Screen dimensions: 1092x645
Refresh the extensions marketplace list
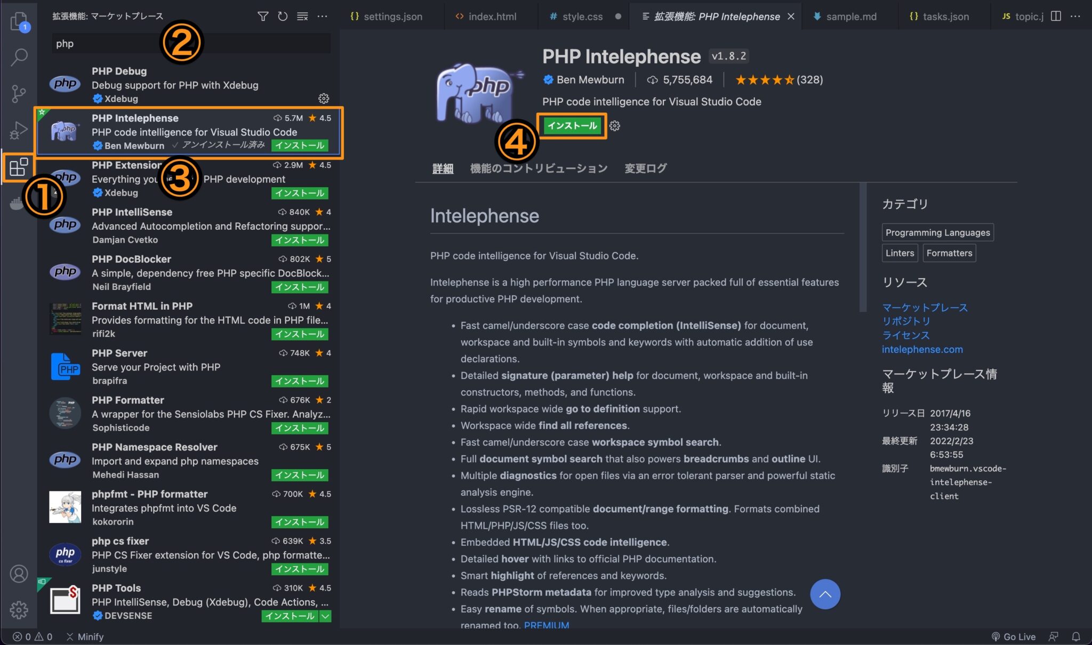[x=283, y=17]
